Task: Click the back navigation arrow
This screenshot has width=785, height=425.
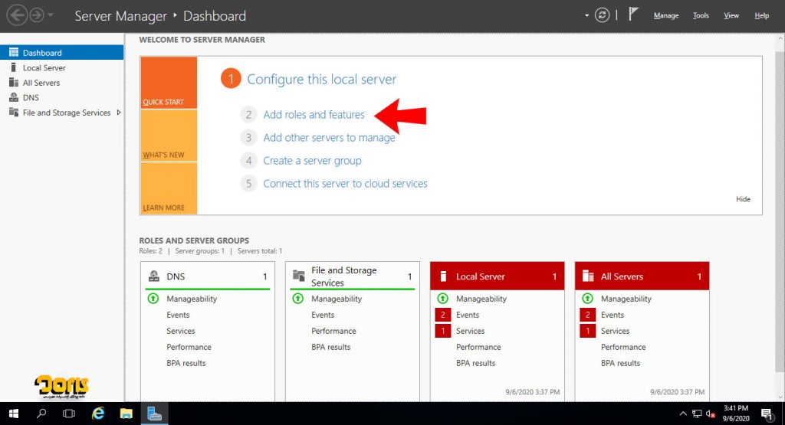Action: coord(18,15)
